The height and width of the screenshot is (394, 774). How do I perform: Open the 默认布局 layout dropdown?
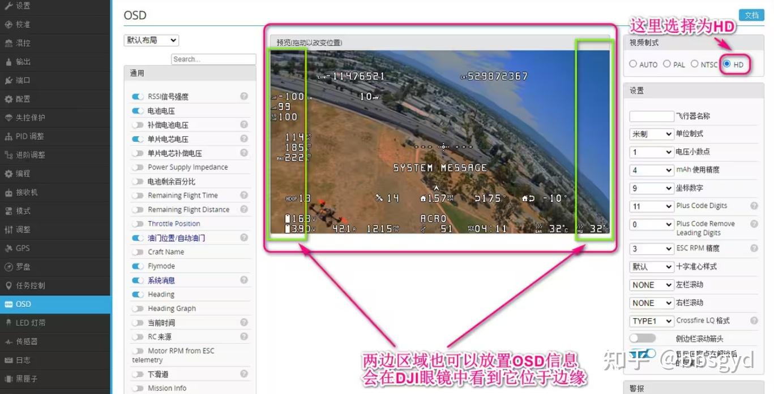tap(151, 40)
